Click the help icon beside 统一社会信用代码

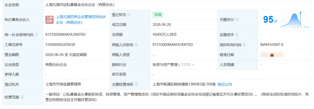36,35
